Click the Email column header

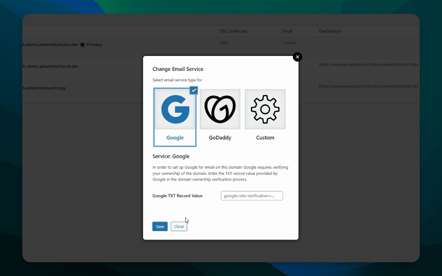coord(287,31)
